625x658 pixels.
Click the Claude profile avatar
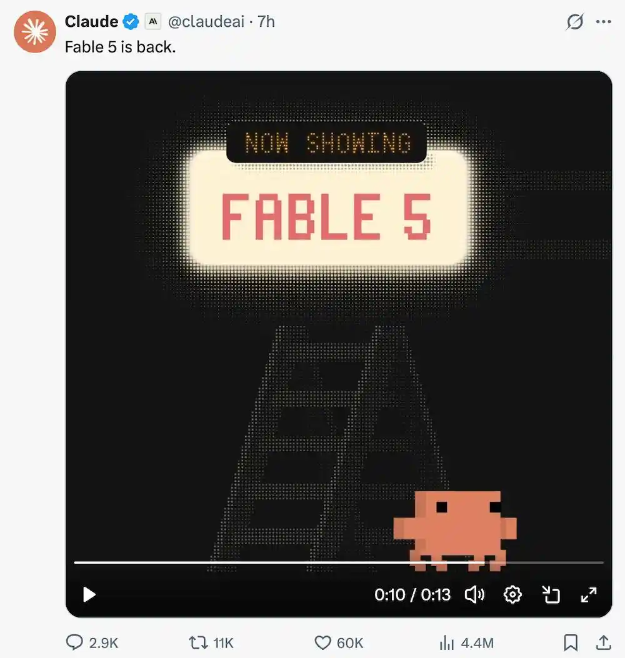tap(35, 32)
